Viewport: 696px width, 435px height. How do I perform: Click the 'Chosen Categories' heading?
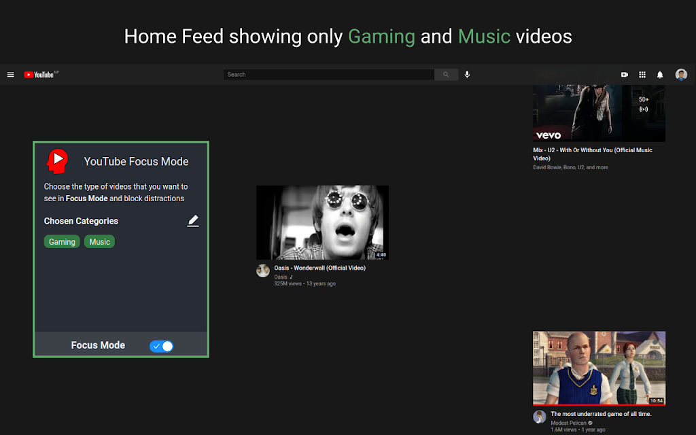point(81,221)
